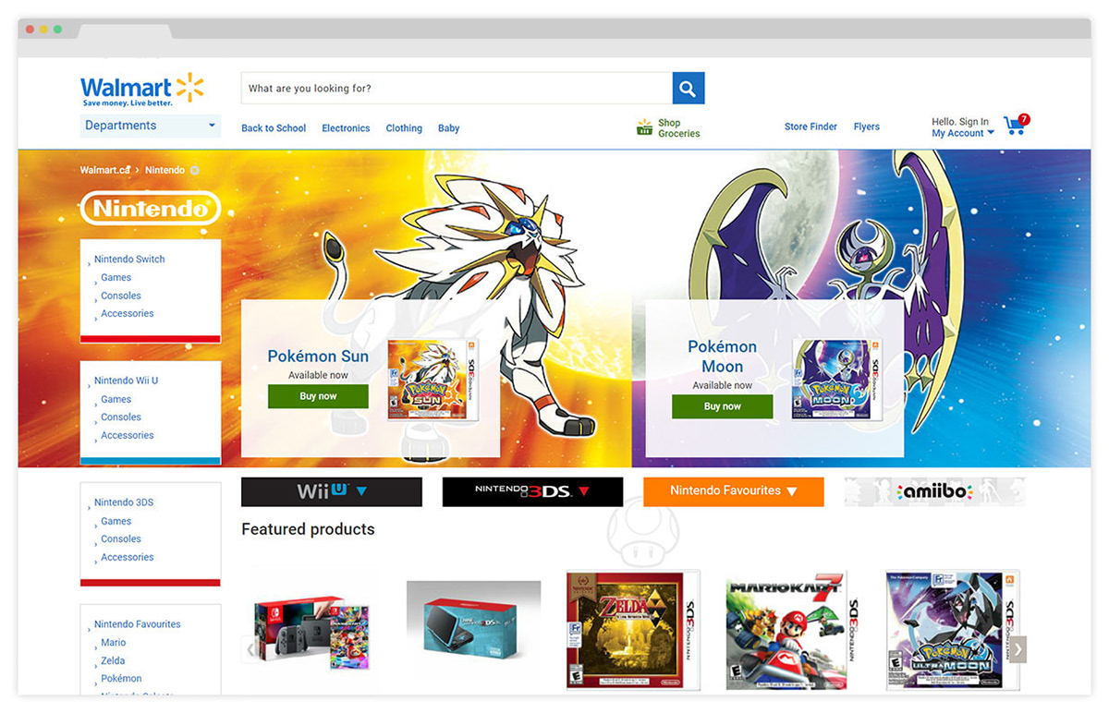
Task: Expand the Nintendo 3DS dropdown banner
Action: coord(532,491)
